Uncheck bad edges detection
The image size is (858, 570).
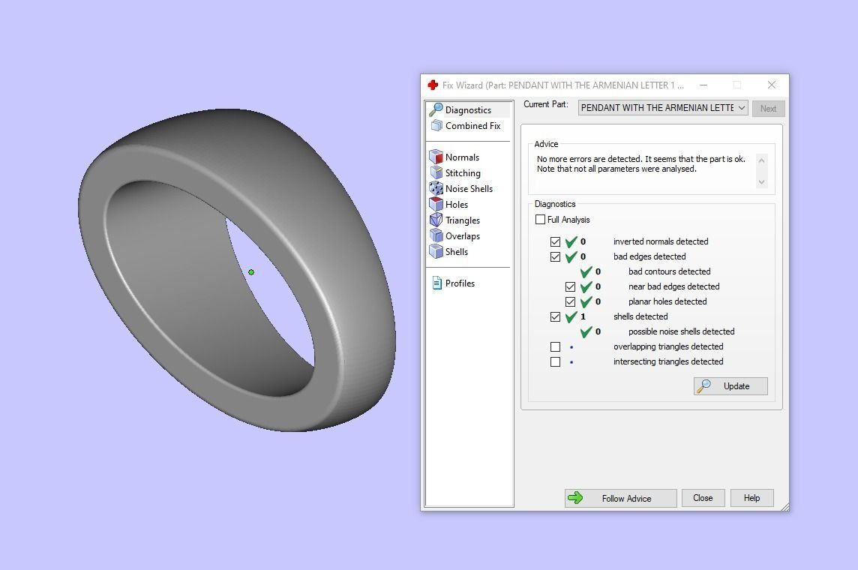(x=556, y=256)
